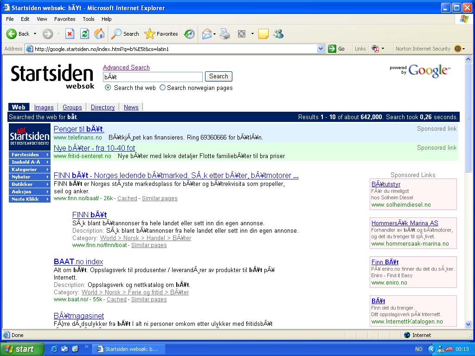Click the page icon in address bar

pos(29,49)
